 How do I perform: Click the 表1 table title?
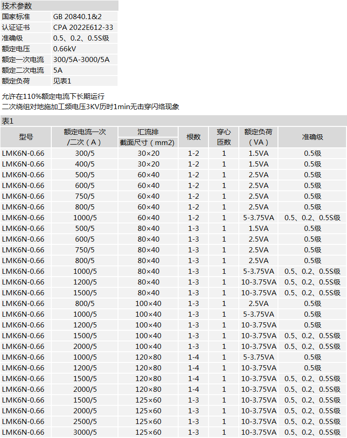(x=8, y=121)
